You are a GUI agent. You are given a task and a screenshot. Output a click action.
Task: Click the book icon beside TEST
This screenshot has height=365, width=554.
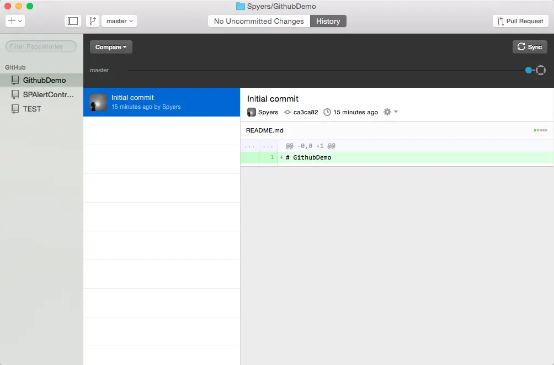[x=15, y=109]
